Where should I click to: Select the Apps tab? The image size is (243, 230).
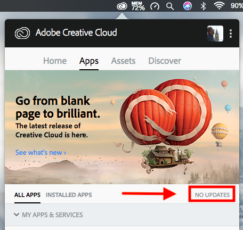coord(89,61)
